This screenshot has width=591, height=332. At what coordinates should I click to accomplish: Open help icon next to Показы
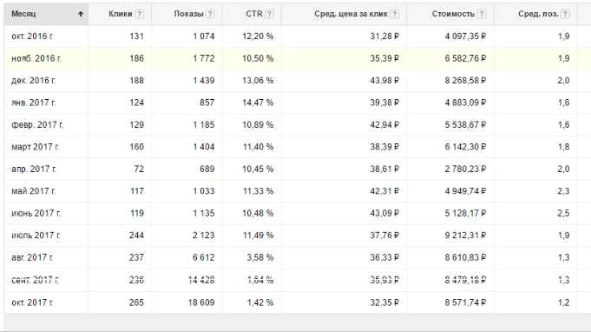point(210,14)
